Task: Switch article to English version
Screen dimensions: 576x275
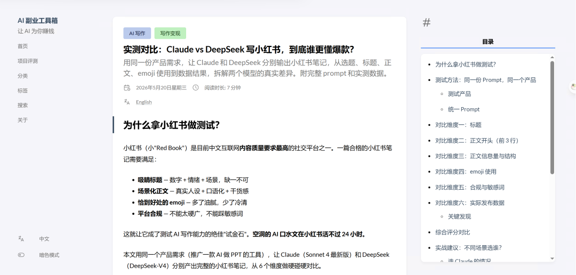Action: point(143,102)
